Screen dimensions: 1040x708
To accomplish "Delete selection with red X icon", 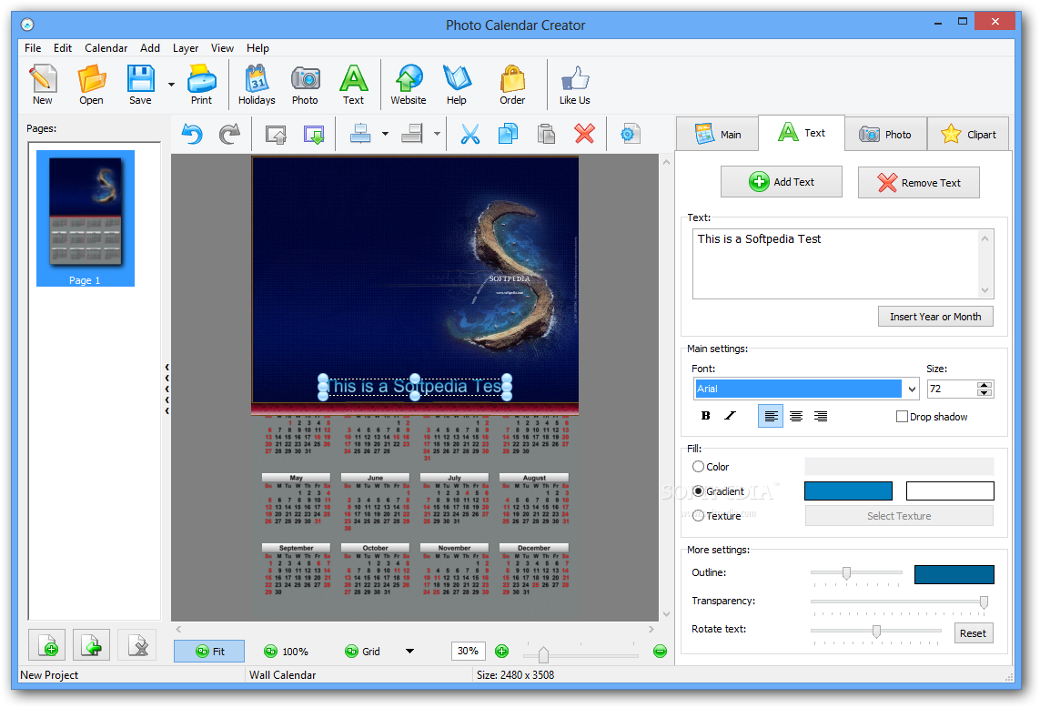I will (584, 135).
